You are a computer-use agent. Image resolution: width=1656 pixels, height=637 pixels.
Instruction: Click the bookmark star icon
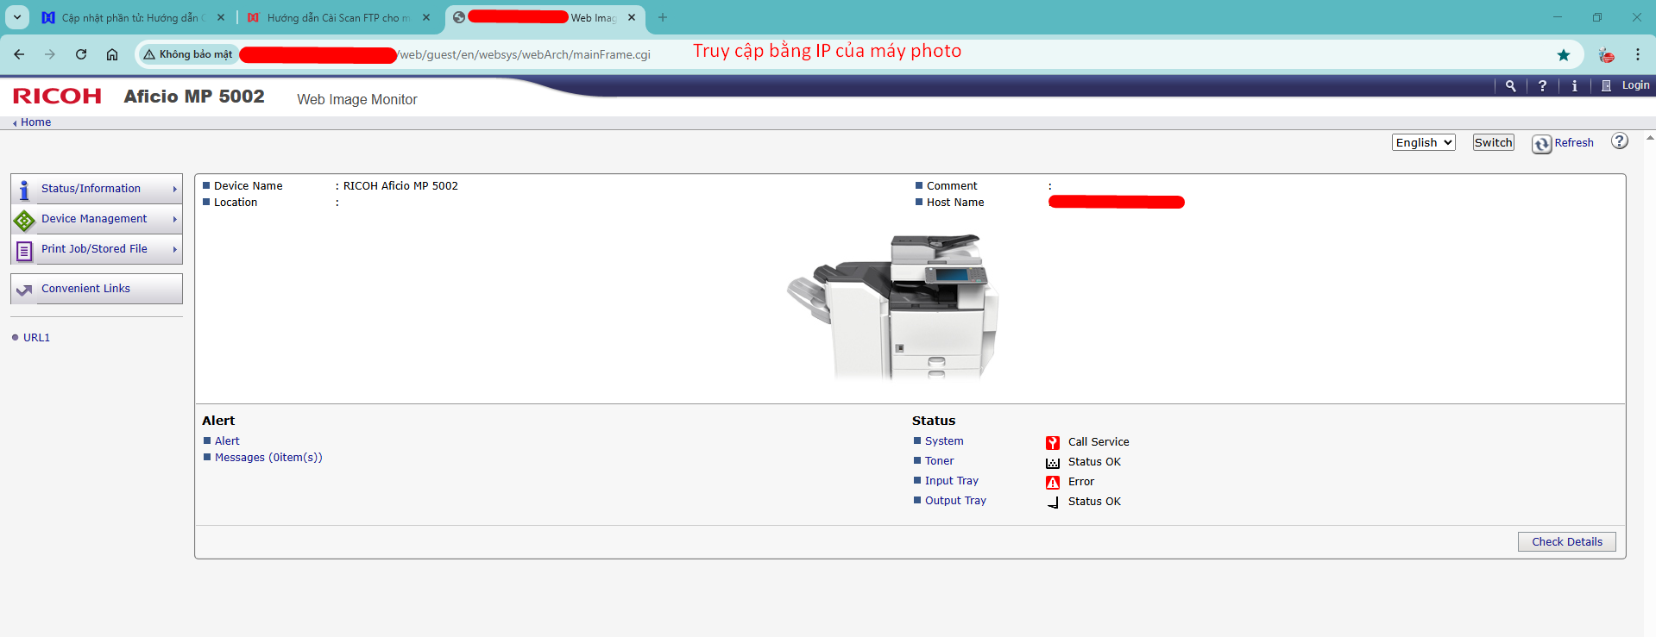point(1564,55)
